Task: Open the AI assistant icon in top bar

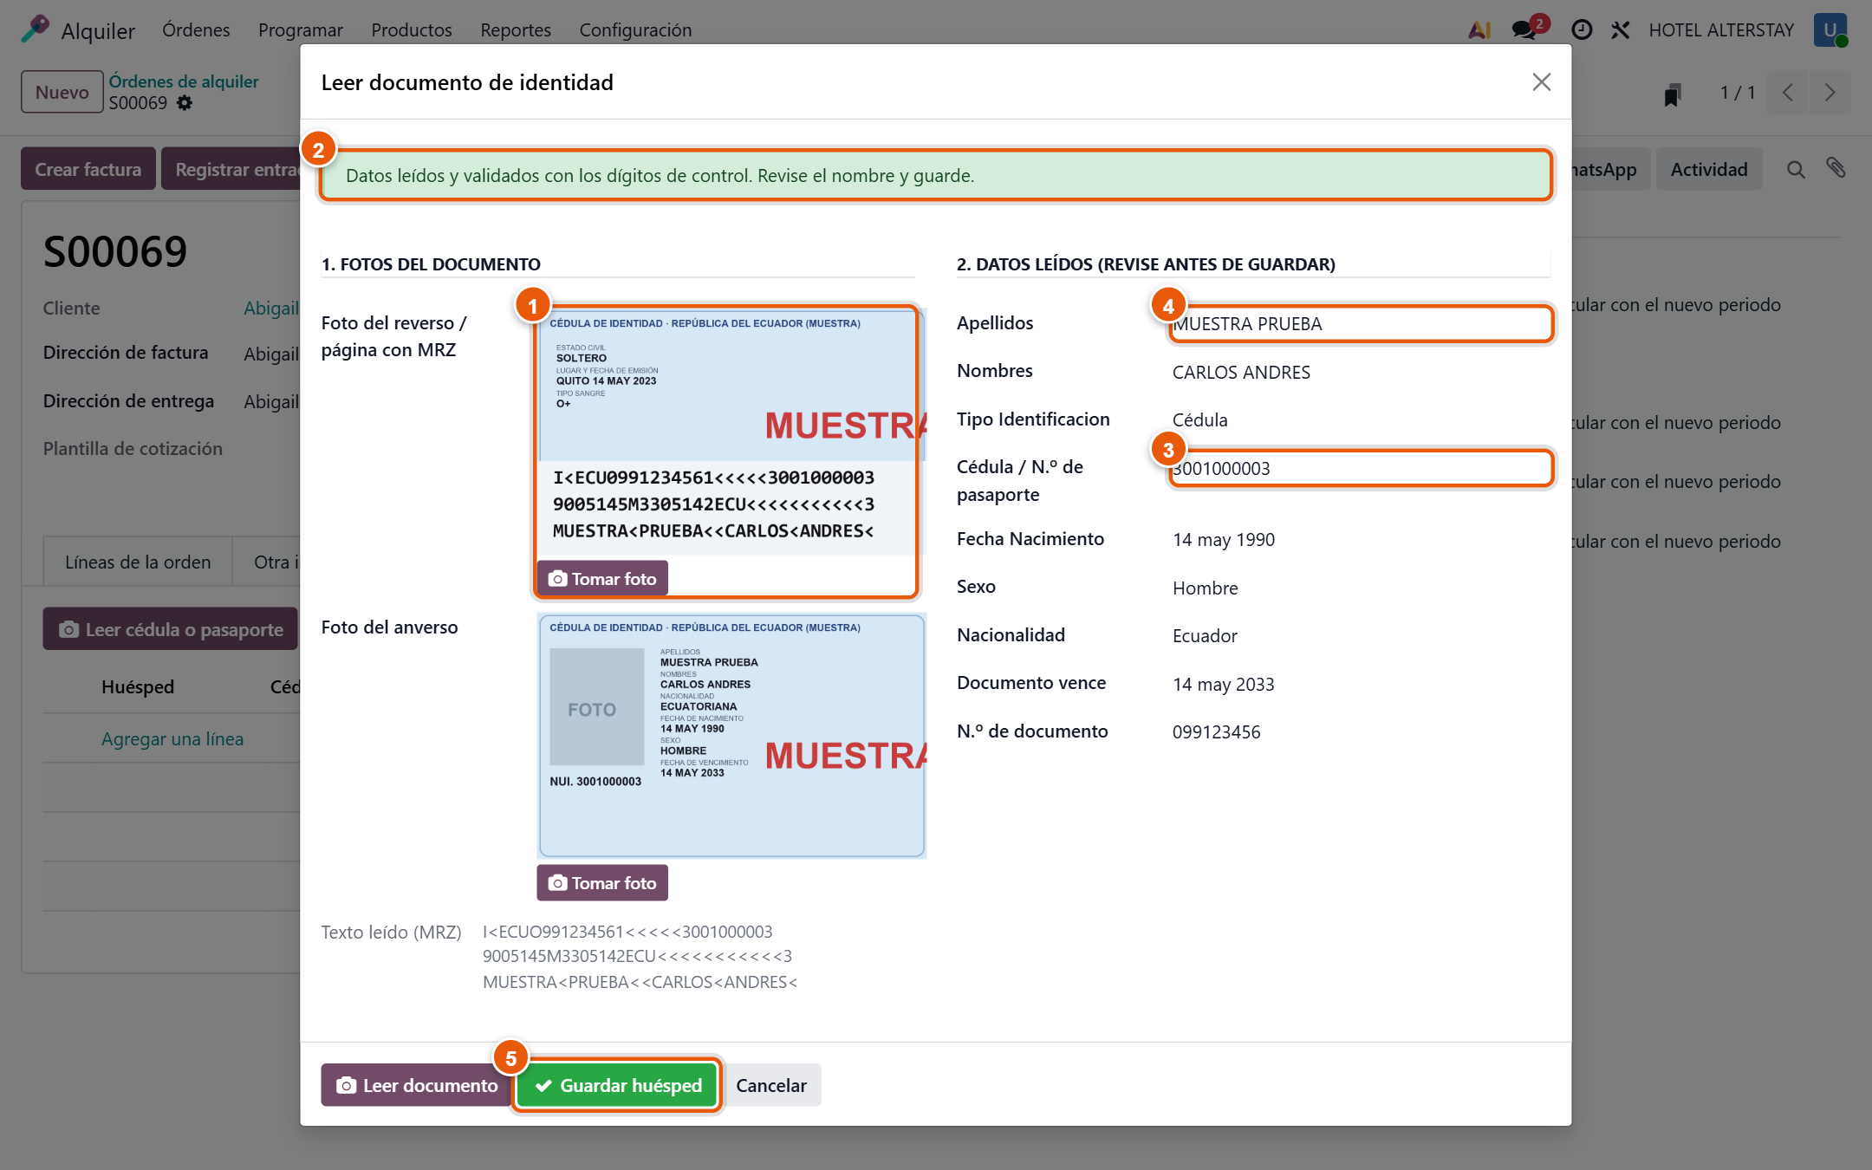Action: pos(1479,29)
